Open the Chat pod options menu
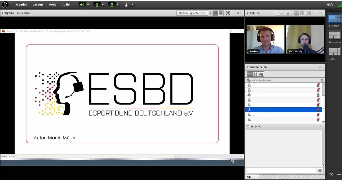 (320, 126)
